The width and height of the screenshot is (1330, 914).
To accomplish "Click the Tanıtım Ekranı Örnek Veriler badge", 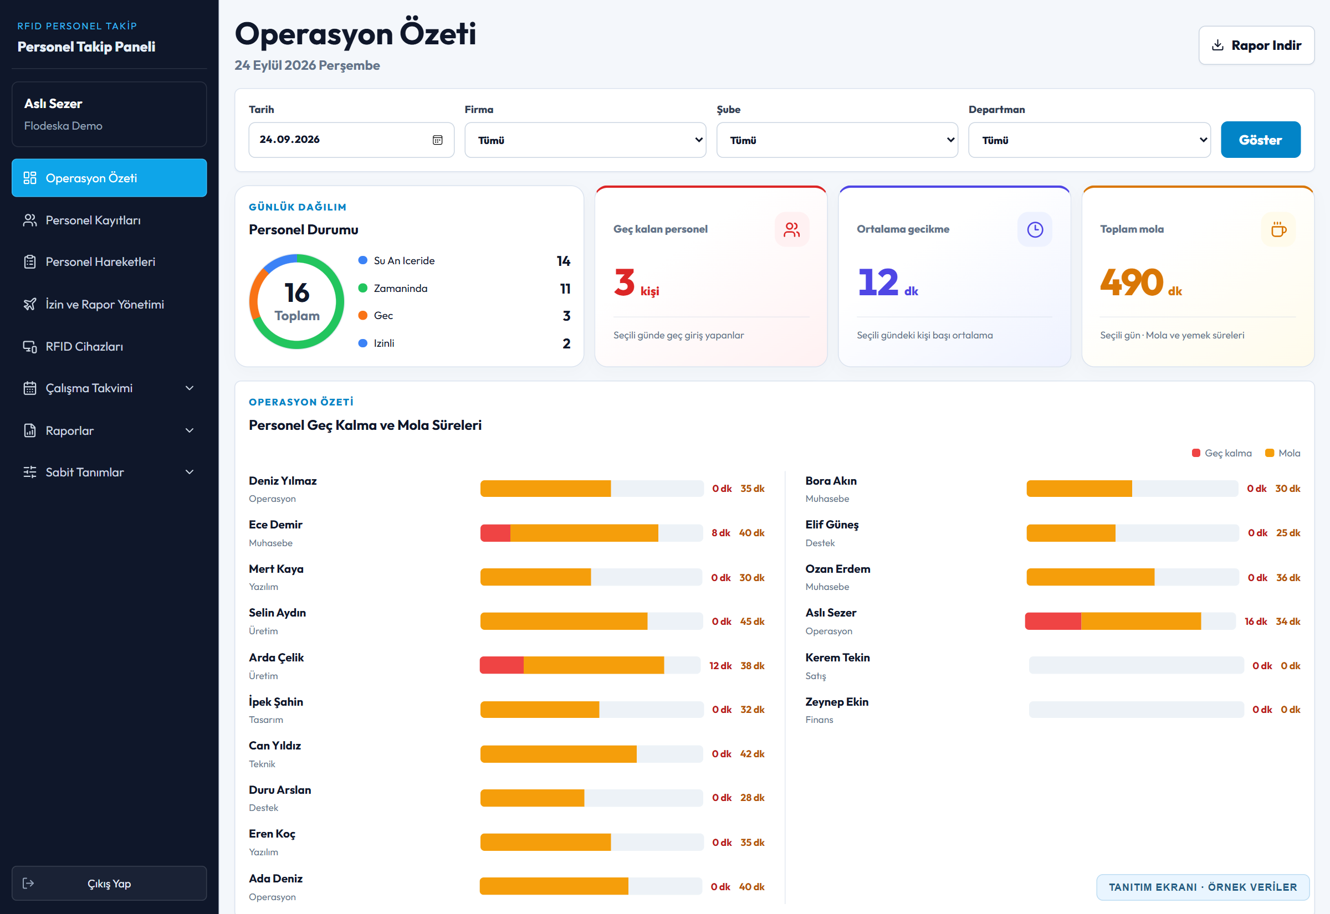I will 1203,887.
